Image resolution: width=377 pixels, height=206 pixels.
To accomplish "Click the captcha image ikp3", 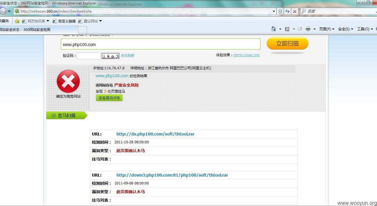I will pyautogui.click(x=110, y=56).
